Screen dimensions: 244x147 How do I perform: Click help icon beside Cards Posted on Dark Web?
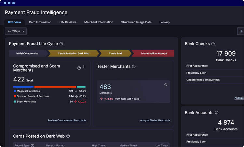point(68,136)
